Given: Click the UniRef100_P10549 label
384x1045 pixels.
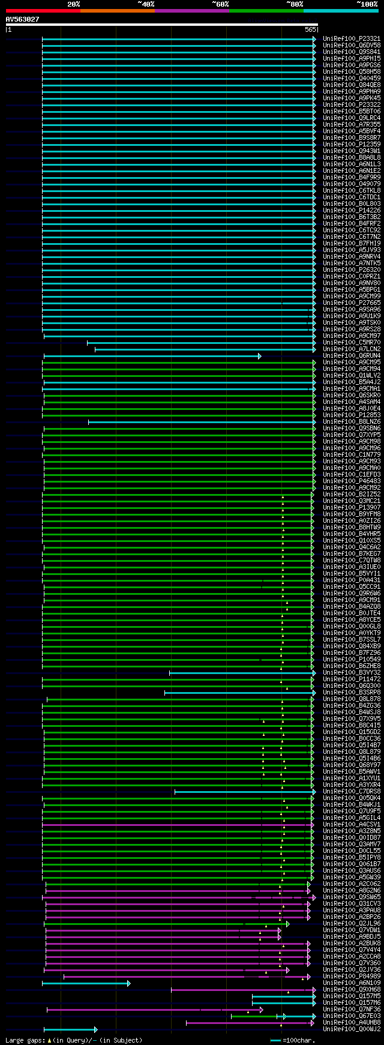Looking at the screenshot, I should 352,659.
